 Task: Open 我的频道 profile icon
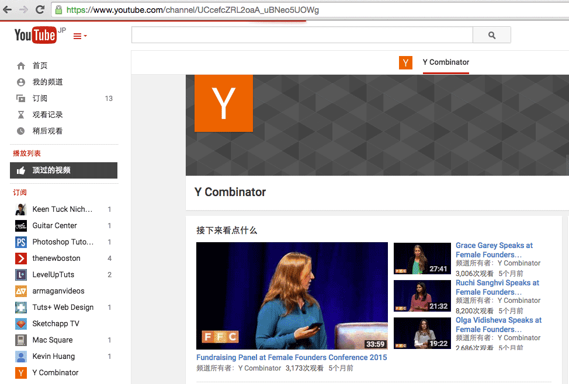pyautogui.click(x=21, y=82)
